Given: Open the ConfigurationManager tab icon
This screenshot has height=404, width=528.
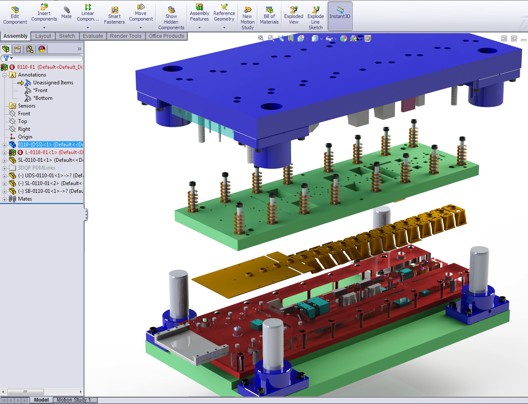Looking at the screenshot, I should pos(30,49).
